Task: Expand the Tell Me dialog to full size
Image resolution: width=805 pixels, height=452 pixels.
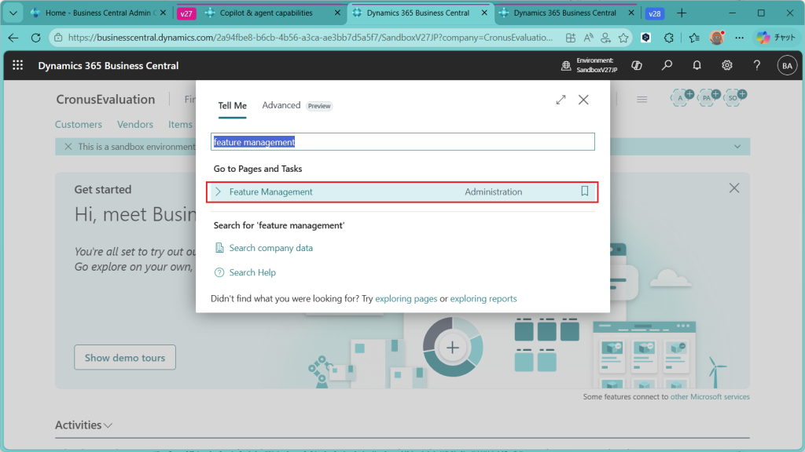Action: [561, 100]
